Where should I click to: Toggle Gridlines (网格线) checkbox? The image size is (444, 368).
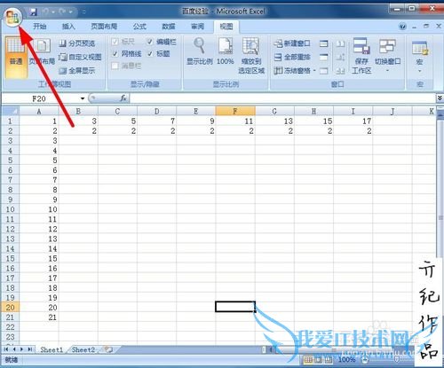click(x=115, y=54)
